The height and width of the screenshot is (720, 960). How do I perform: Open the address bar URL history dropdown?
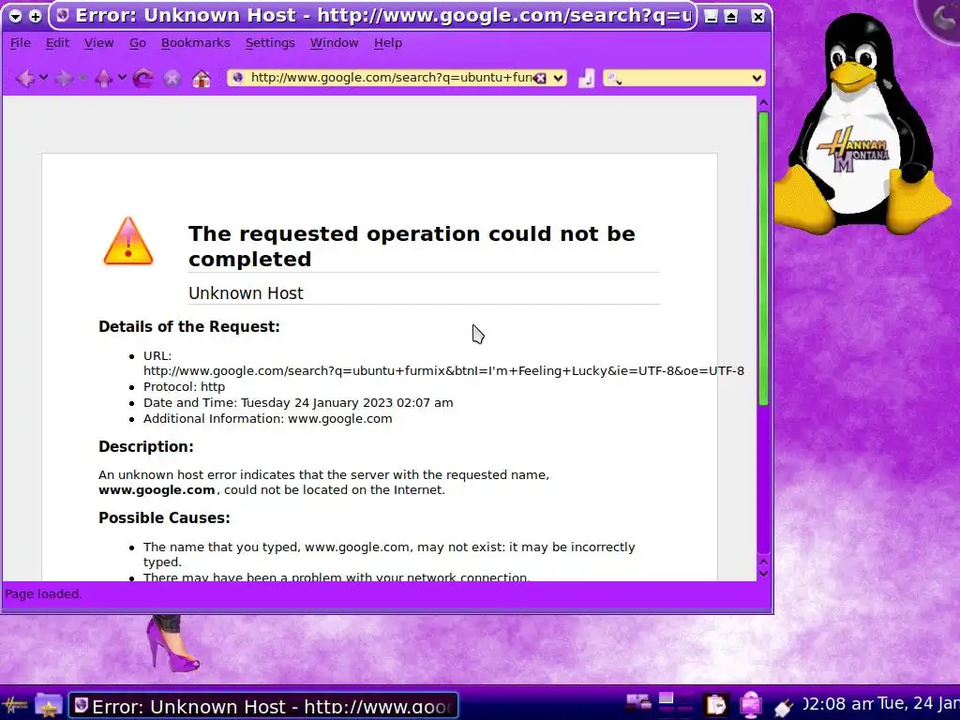point(558,79)
